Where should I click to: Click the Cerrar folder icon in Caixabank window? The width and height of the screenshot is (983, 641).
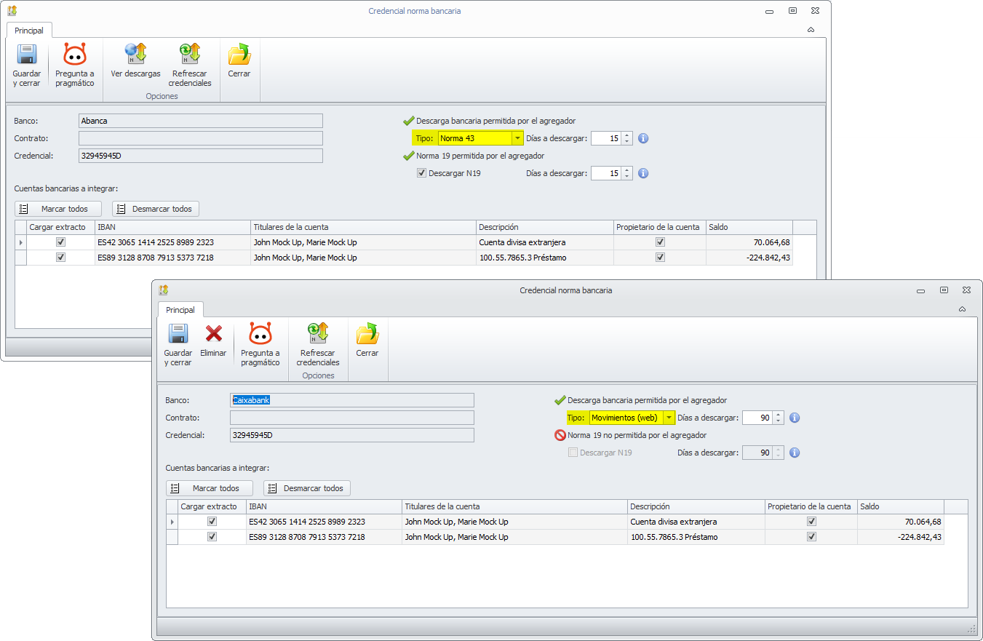[367, 334]
